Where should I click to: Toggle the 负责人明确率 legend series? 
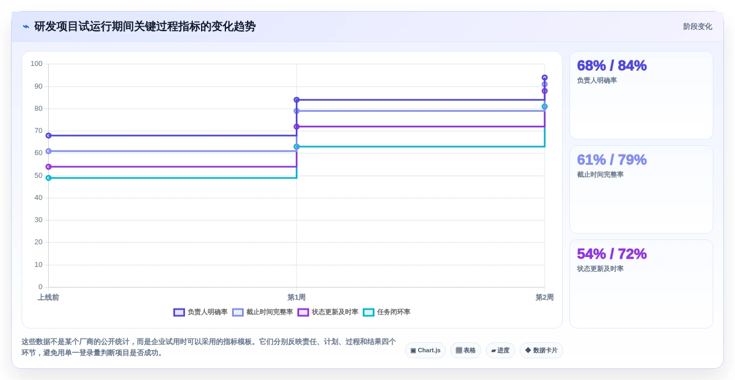pos(201,312)
